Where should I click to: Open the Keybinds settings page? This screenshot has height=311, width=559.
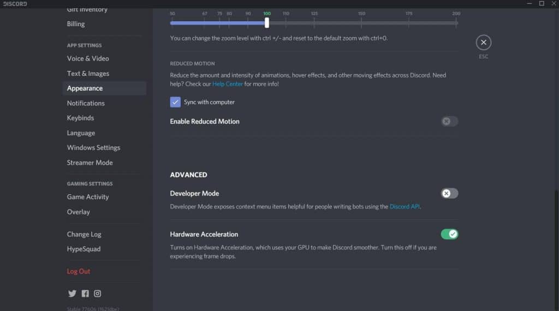click(x=80, y=118)
